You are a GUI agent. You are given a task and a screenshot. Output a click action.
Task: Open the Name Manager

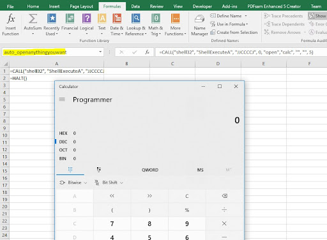[x=199, y=25]
